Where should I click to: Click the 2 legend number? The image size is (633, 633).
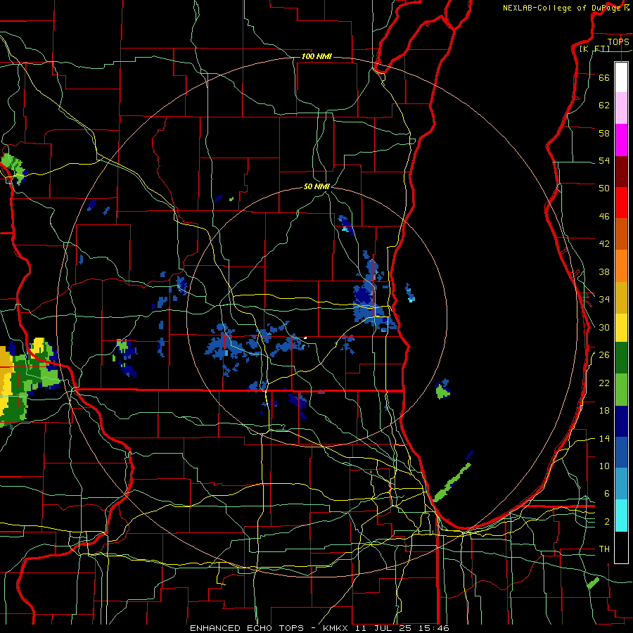click(607, 521)
